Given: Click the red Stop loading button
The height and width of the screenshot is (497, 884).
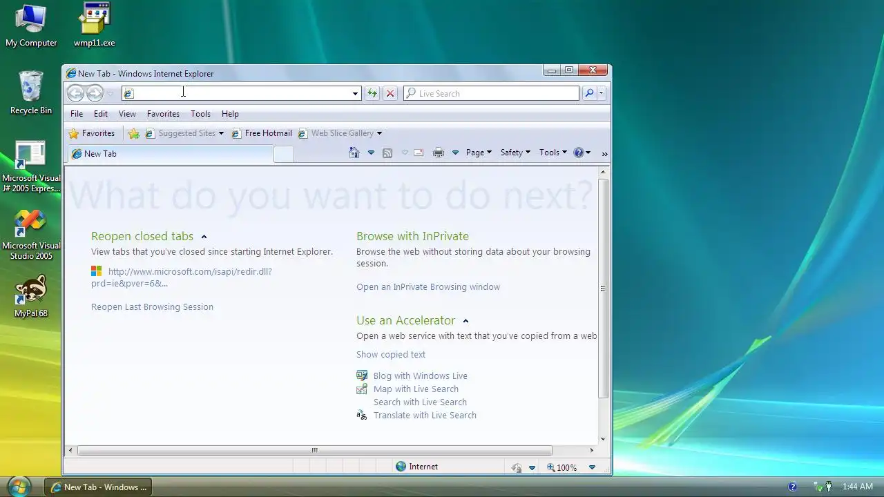Looking at the screenshot, I should tap(390, 93).
